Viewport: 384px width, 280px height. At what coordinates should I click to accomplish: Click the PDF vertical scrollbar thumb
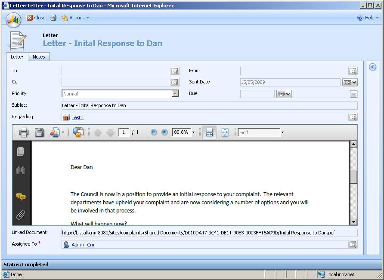[x=353, y=177]
